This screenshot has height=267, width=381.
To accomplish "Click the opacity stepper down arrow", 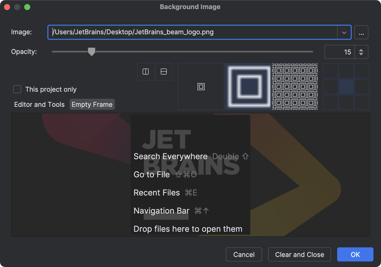I will pyautogui.click(x=361, y=54).
